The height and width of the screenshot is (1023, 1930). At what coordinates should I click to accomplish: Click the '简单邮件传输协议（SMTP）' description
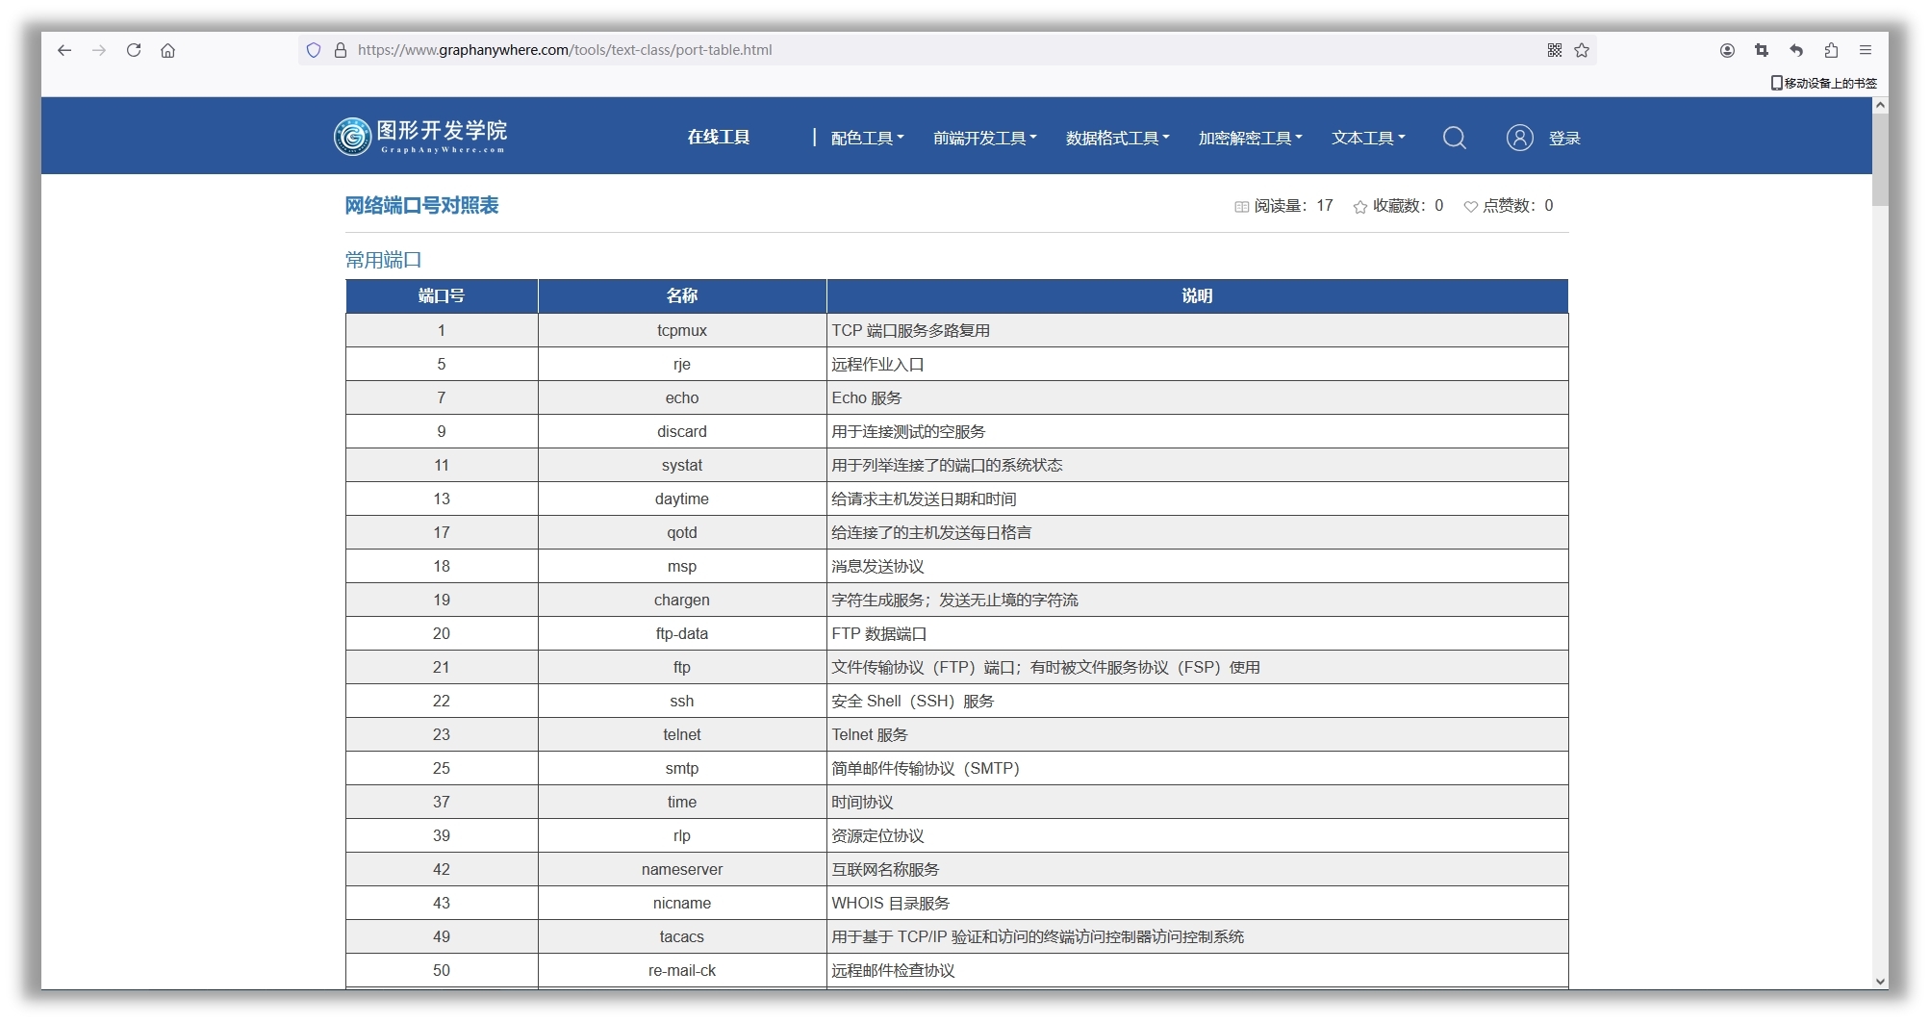[x=926, y=768]
